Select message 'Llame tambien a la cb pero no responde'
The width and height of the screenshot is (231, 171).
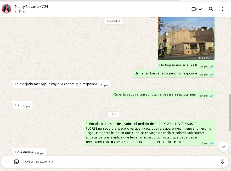coord(174,73)
